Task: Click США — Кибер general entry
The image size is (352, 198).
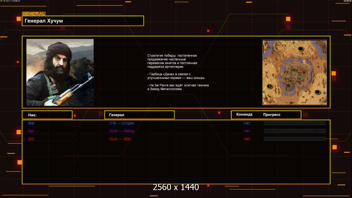Action: point(122,131)
